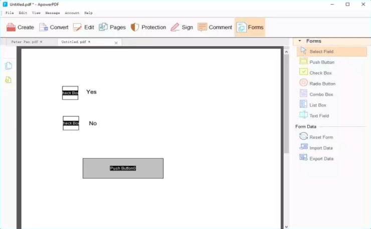Select the Combo Box form tool
This screenshot has height=229, width=371.
pyautogui.click(x=316, y=94)
